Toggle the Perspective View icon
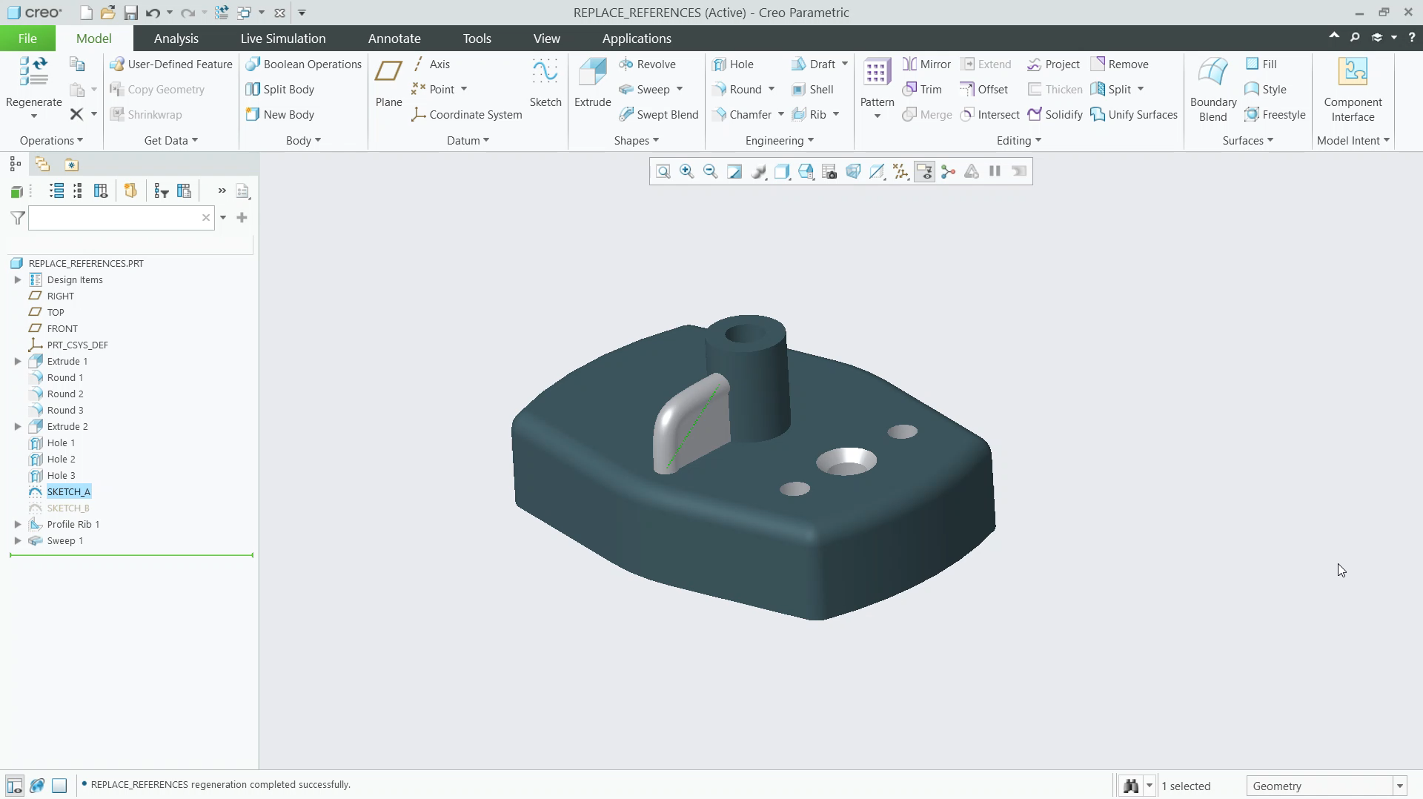The width and height of the screenshot is (1423, 799). 853,172
